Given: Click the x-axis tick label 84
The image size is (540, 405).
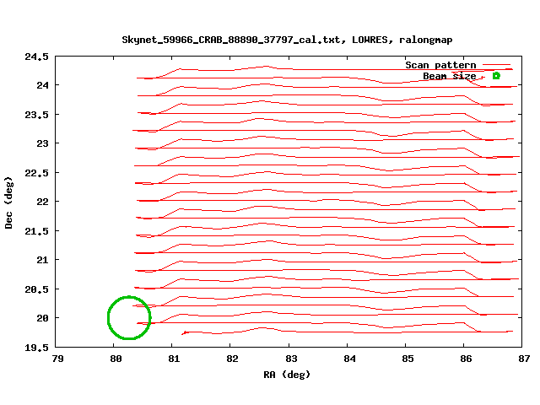Looking at the screenshot, I should [x=349, y=359].
